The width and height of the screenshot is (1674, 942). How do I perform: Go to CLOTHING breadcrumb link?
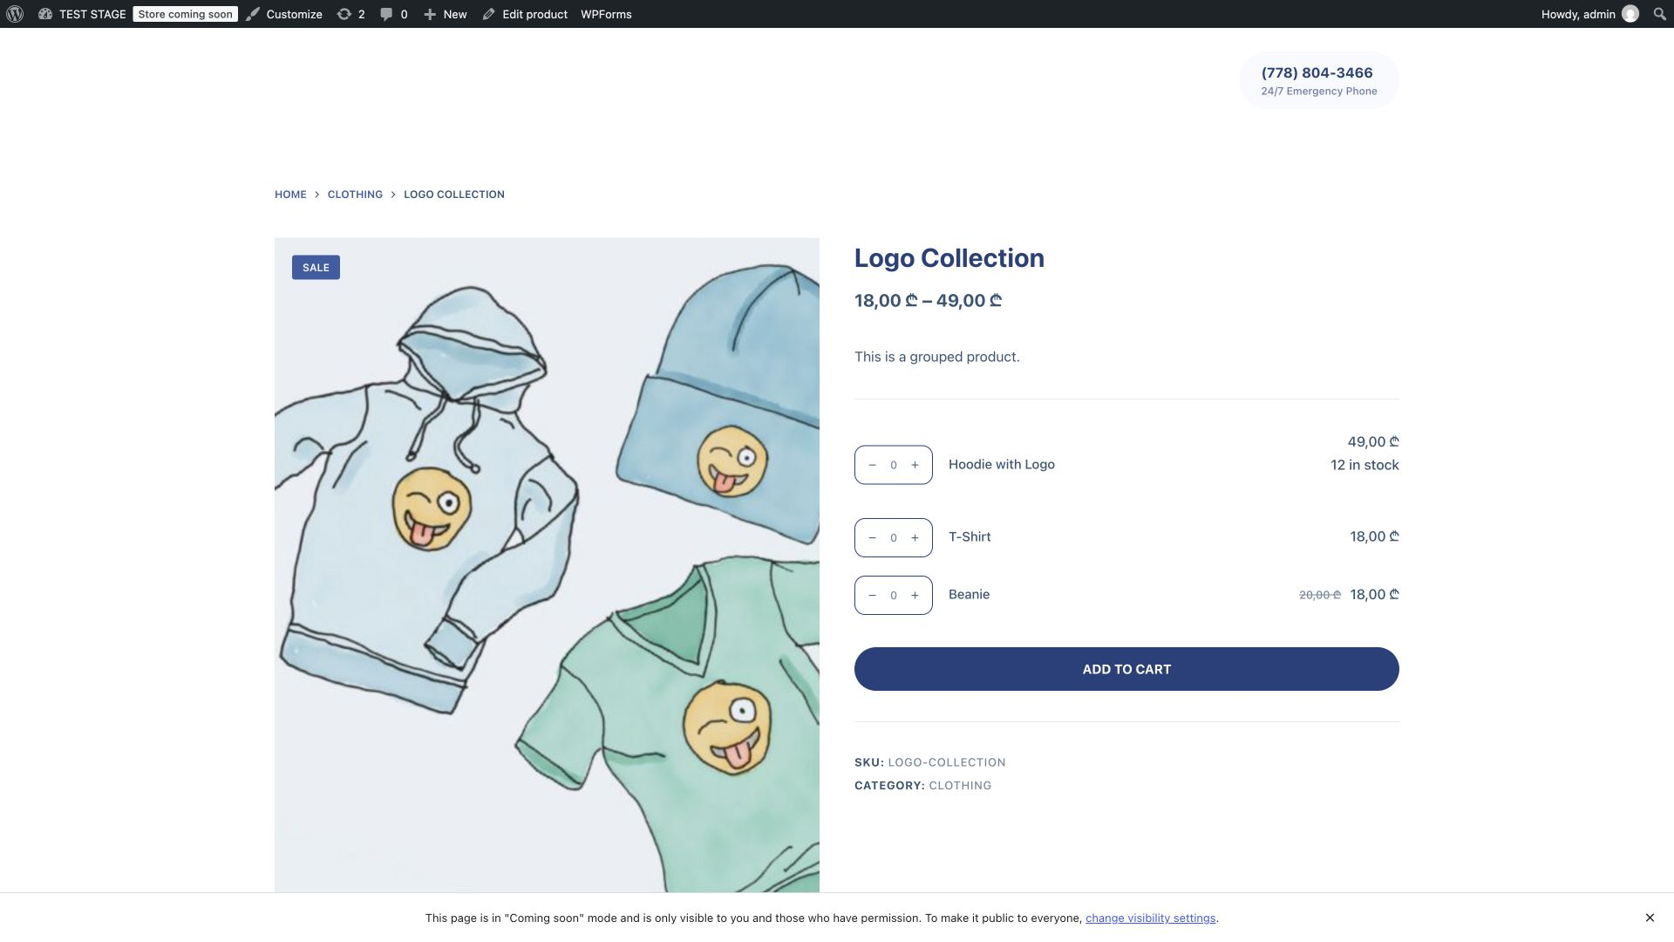click(355, 195)
